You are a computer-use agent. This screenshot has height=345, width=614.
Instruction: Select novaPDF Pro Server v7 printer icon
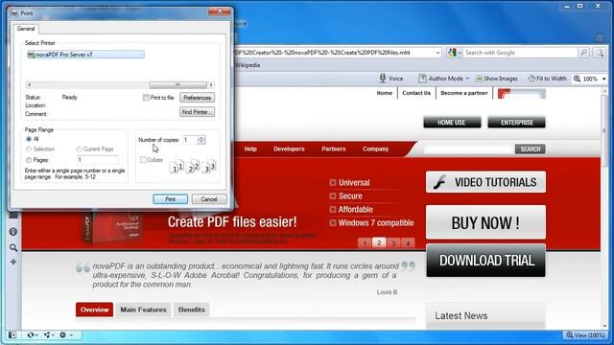coord(31,55)
